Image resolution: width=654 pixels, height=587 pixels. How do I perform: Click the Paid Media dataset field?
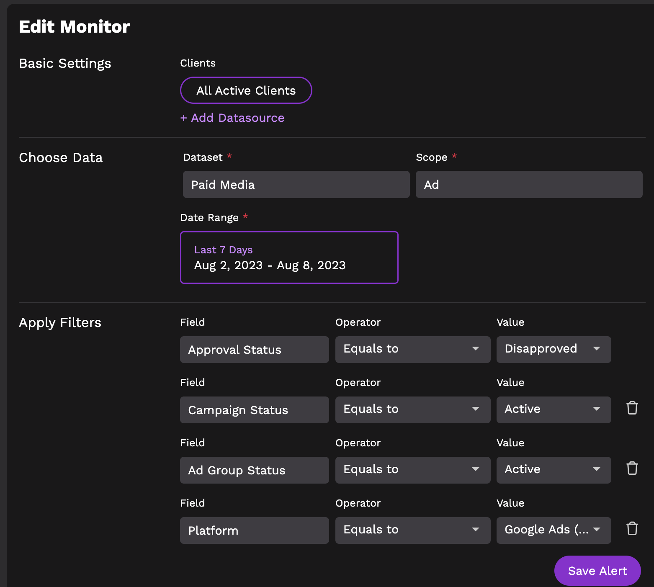click(x=296, y=185)
